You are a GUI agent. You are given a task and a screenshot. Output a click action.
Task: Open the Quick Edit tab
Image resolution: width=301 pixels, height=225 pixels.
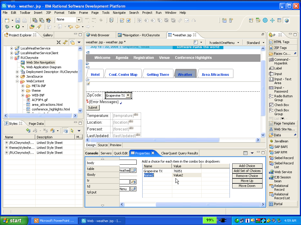(x=121, y=153)
